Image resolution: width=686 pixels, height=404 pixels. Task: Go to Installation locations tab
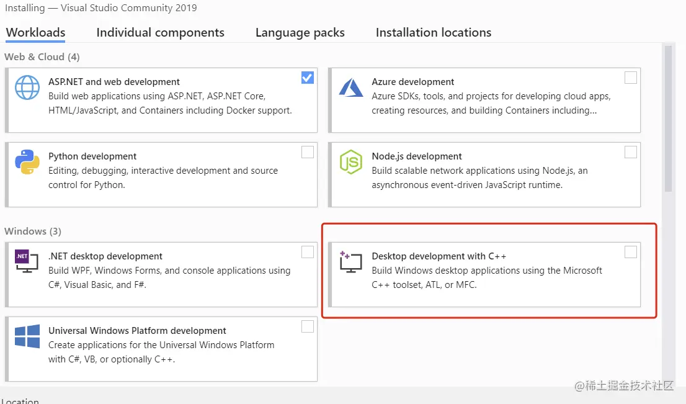[434, 32]
